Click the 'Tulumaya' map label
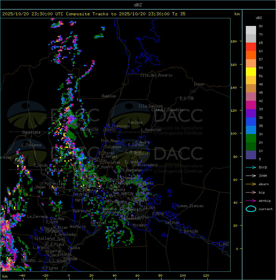The width and height of the screenshot is (276, 280). click(x=113, y=147)
